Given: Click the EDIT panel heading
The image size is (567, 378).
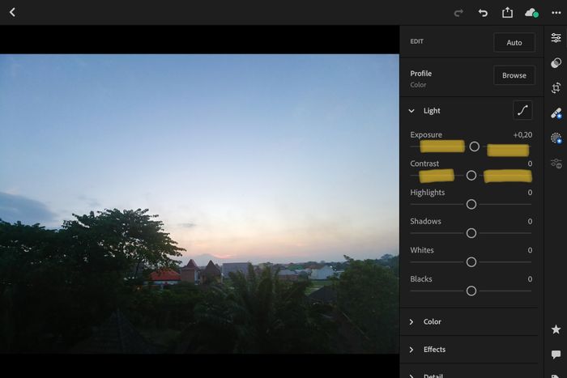Looking at the screenshot, I should pos(416,41).
